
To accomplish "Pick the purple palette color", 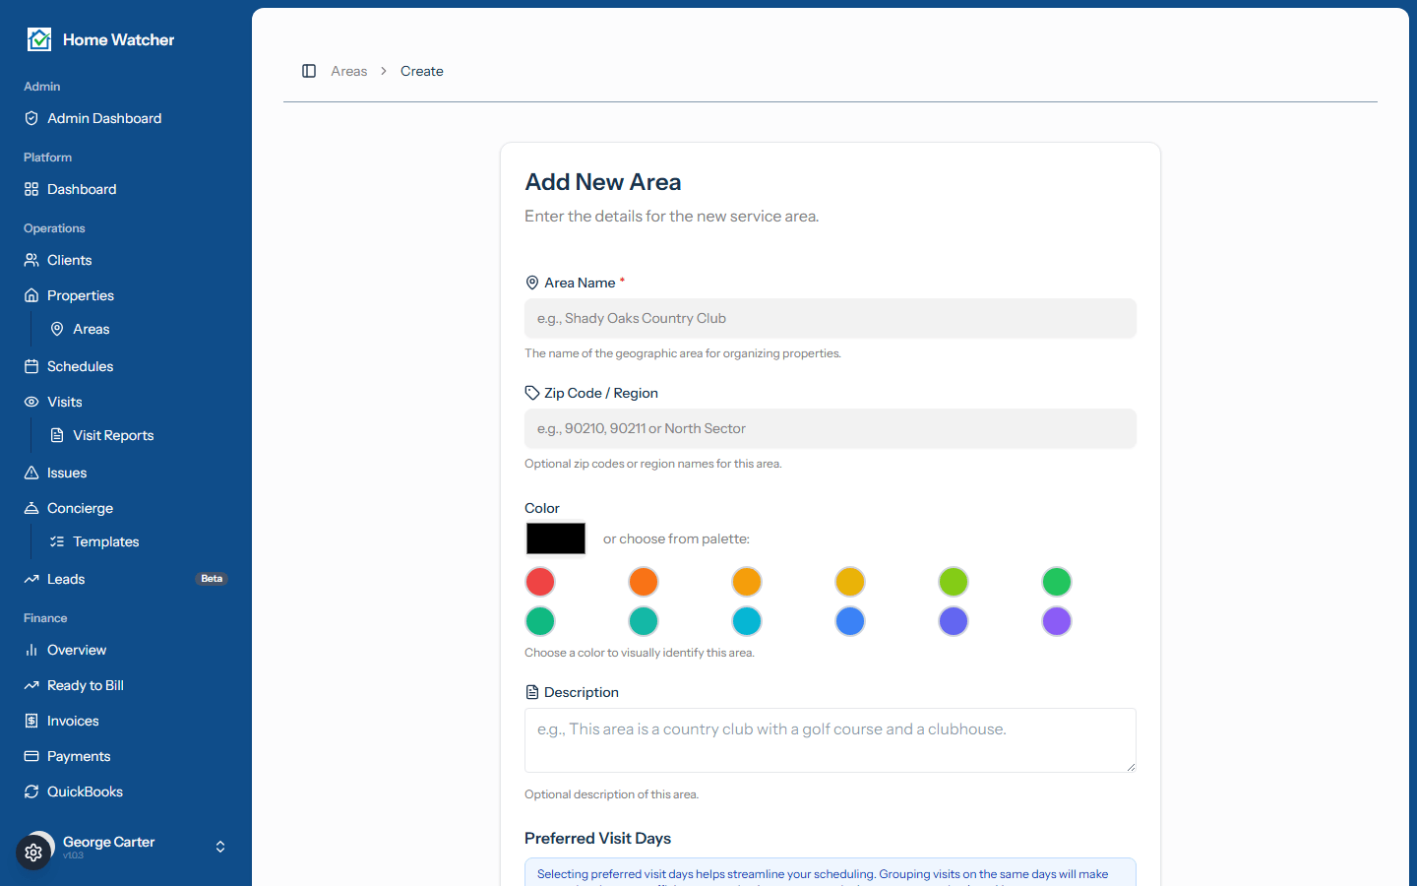I will [1057, 621].
